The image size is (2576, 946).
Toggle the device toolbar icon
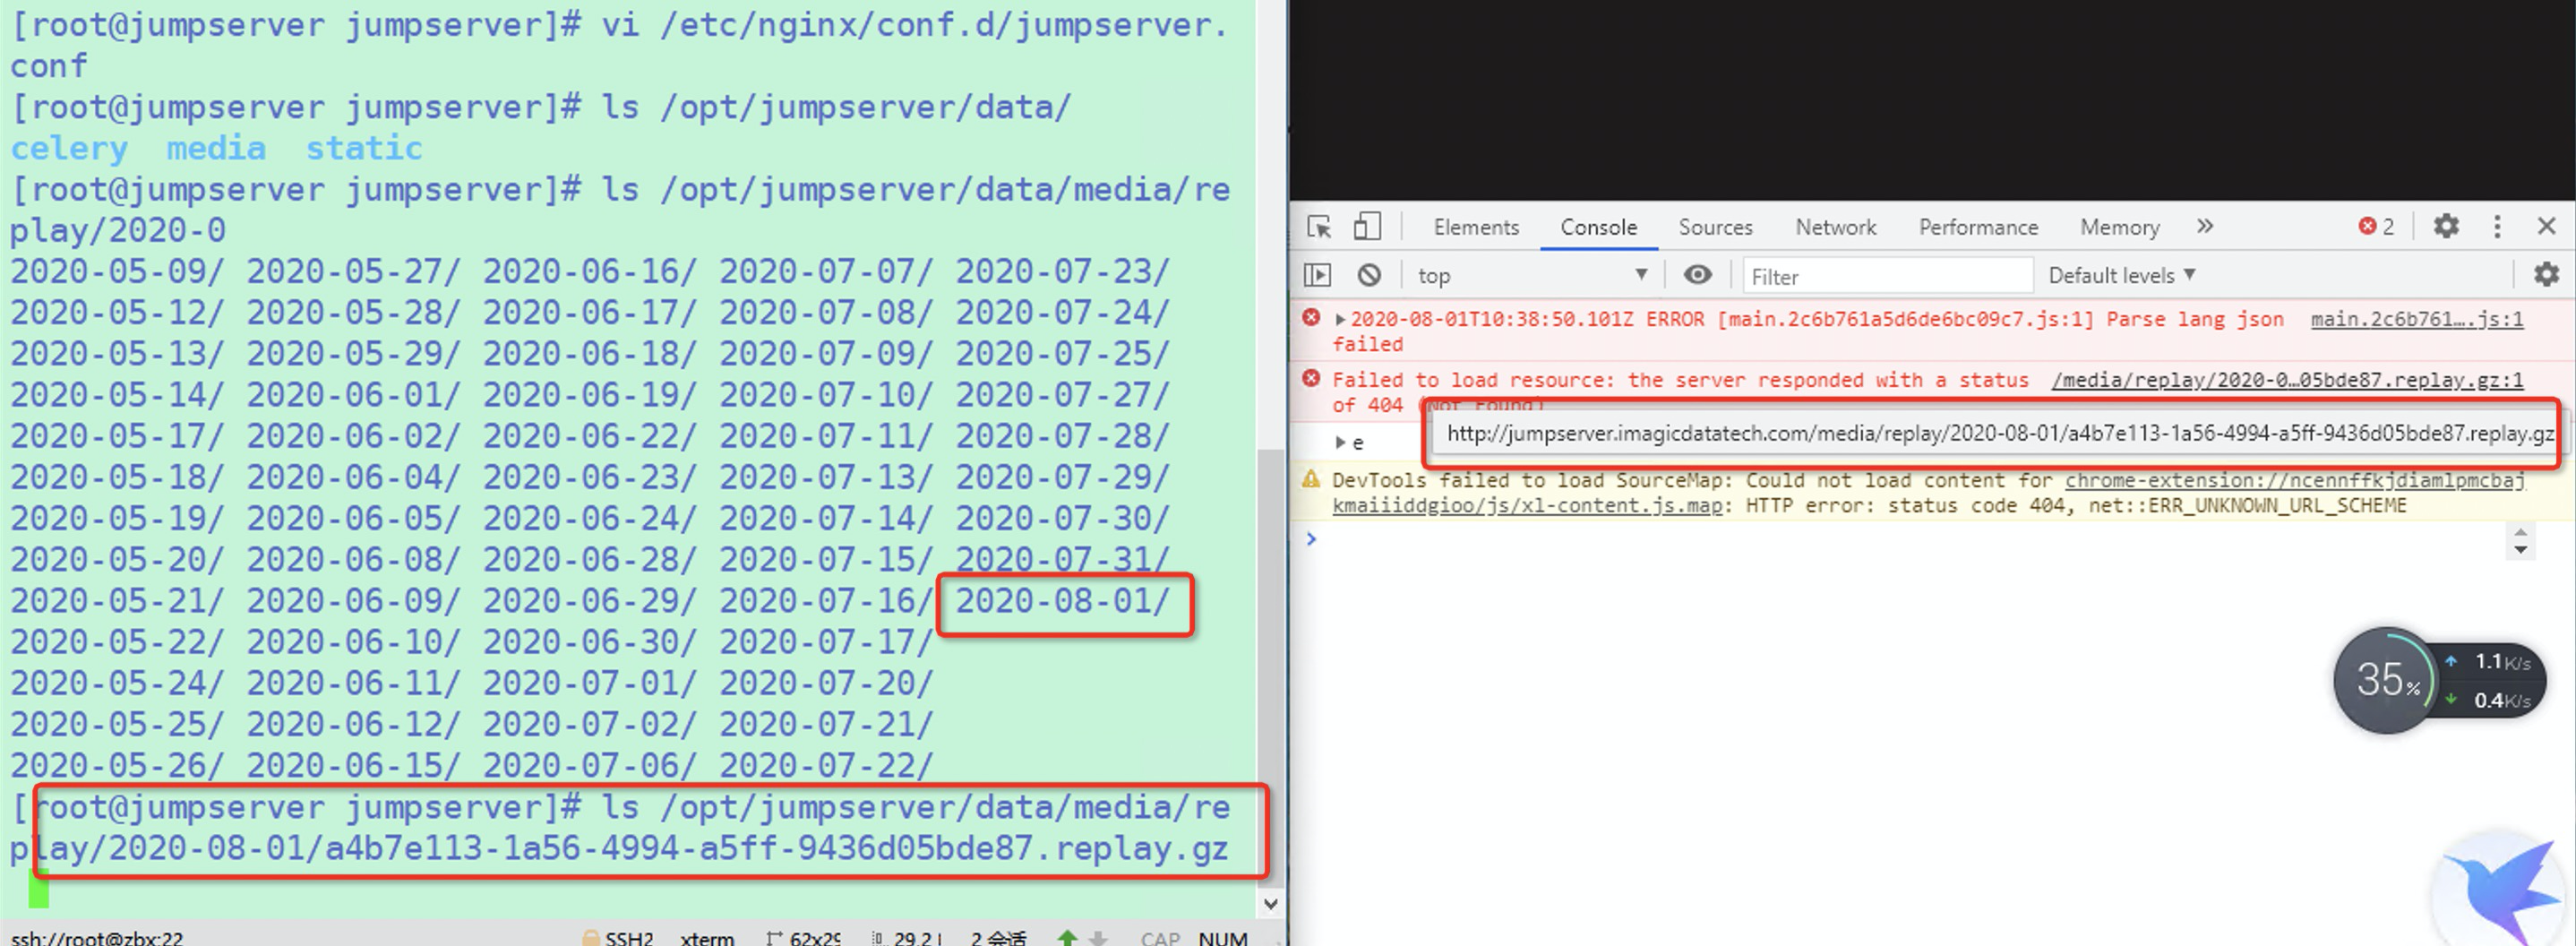pyautogui.click(x=1366, y=227)
